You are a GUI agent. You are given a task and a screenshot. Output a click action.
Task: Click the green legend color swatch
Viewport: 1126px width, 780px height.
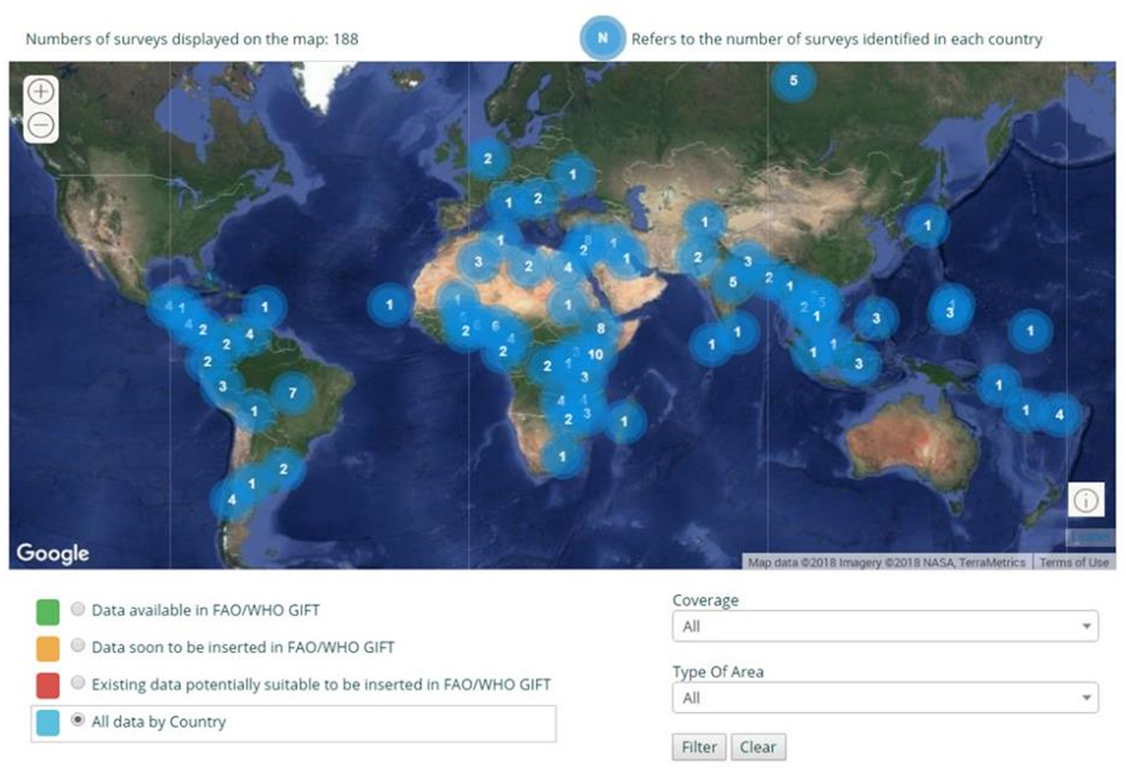pos(48,611)
